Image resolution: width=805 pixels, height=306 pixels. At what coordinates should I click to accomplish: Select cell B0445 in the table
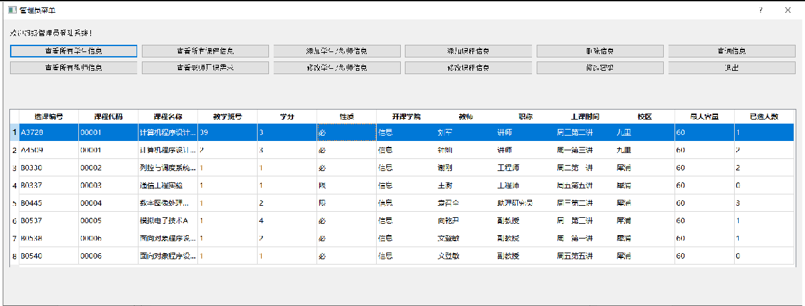click(x=49, y=202)
